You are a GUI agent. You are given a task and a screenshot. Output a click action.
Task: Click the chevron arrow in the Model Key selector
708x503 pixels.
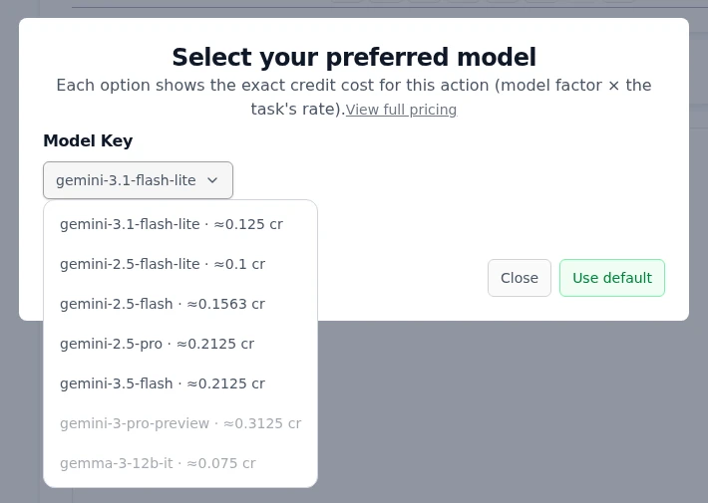pyautogui.click(x=212, y=180)
